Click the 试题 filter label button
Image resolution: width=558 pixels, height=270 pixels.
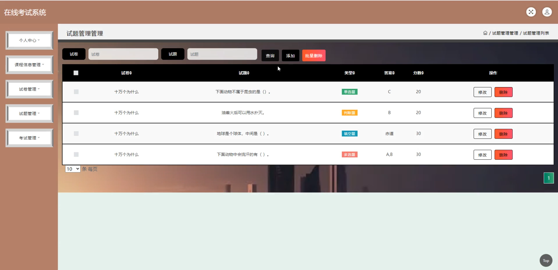[x=173, y=54]
